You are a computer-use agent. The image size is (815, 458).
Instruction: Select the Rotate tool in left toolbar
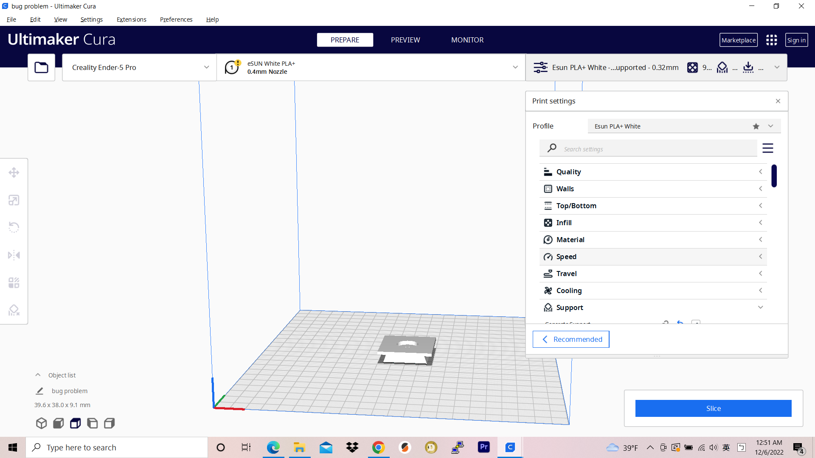click(x=14, y=228)
